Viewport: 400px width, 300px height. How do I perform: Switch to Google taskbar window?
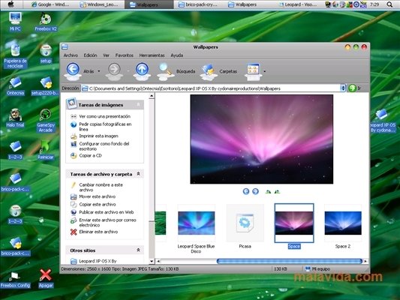(50, 4)
